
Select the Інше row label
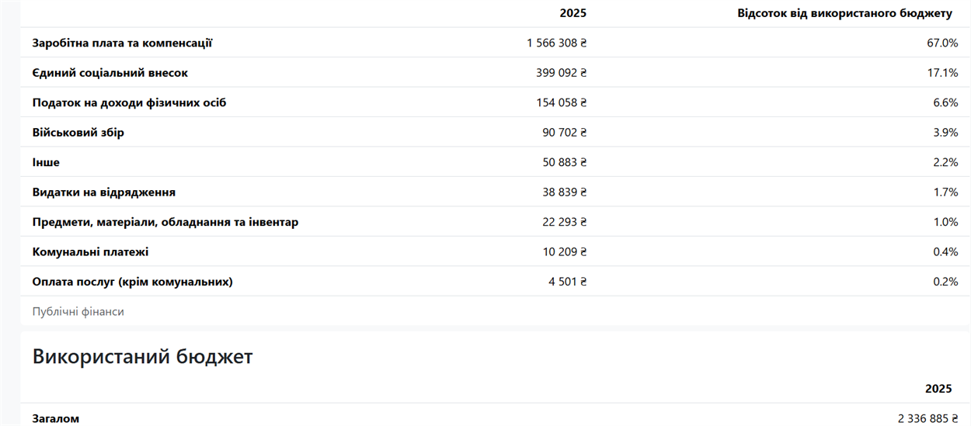(46, 162)
